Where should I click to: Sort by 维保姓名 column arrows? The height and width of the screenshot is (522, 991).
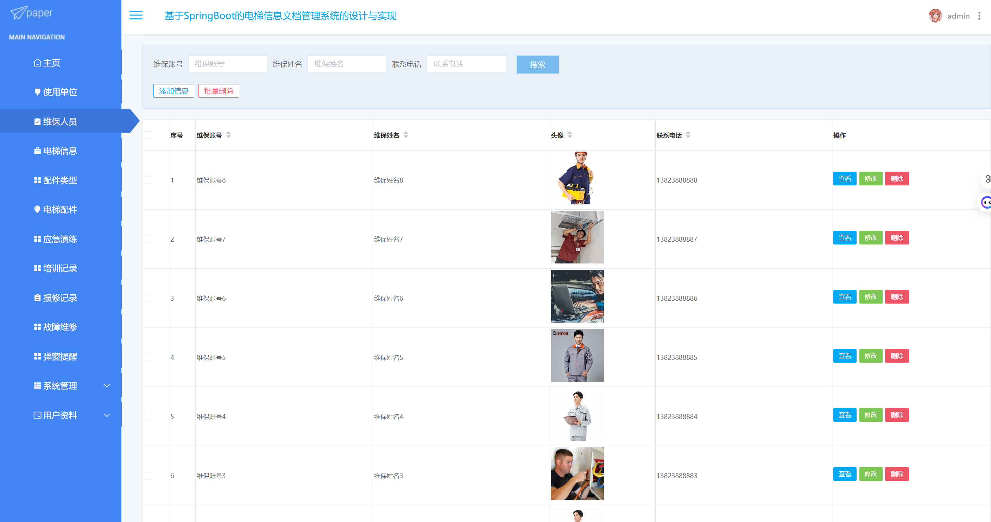click(406, 134)
